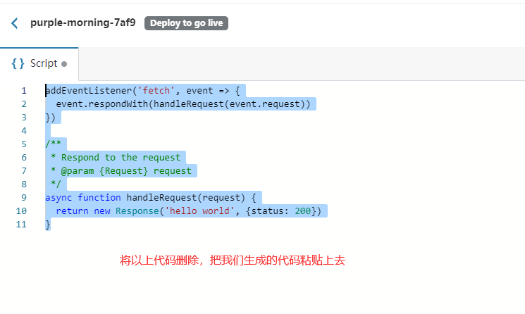Click the red Chinese instruction text
Screen dimensions: 525x314
coord(232,260)
